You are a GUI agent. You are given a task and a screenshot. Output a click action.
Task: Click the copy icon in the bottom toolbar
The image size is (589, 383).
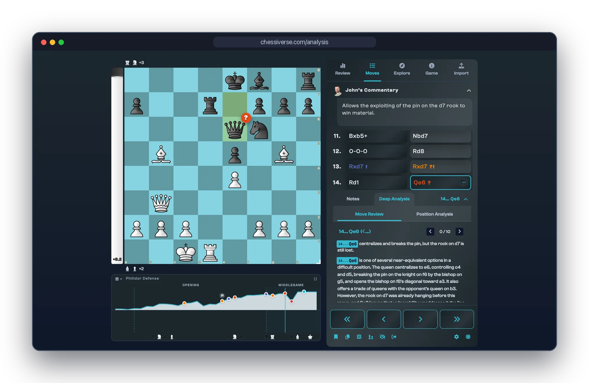tap(347, 337)
